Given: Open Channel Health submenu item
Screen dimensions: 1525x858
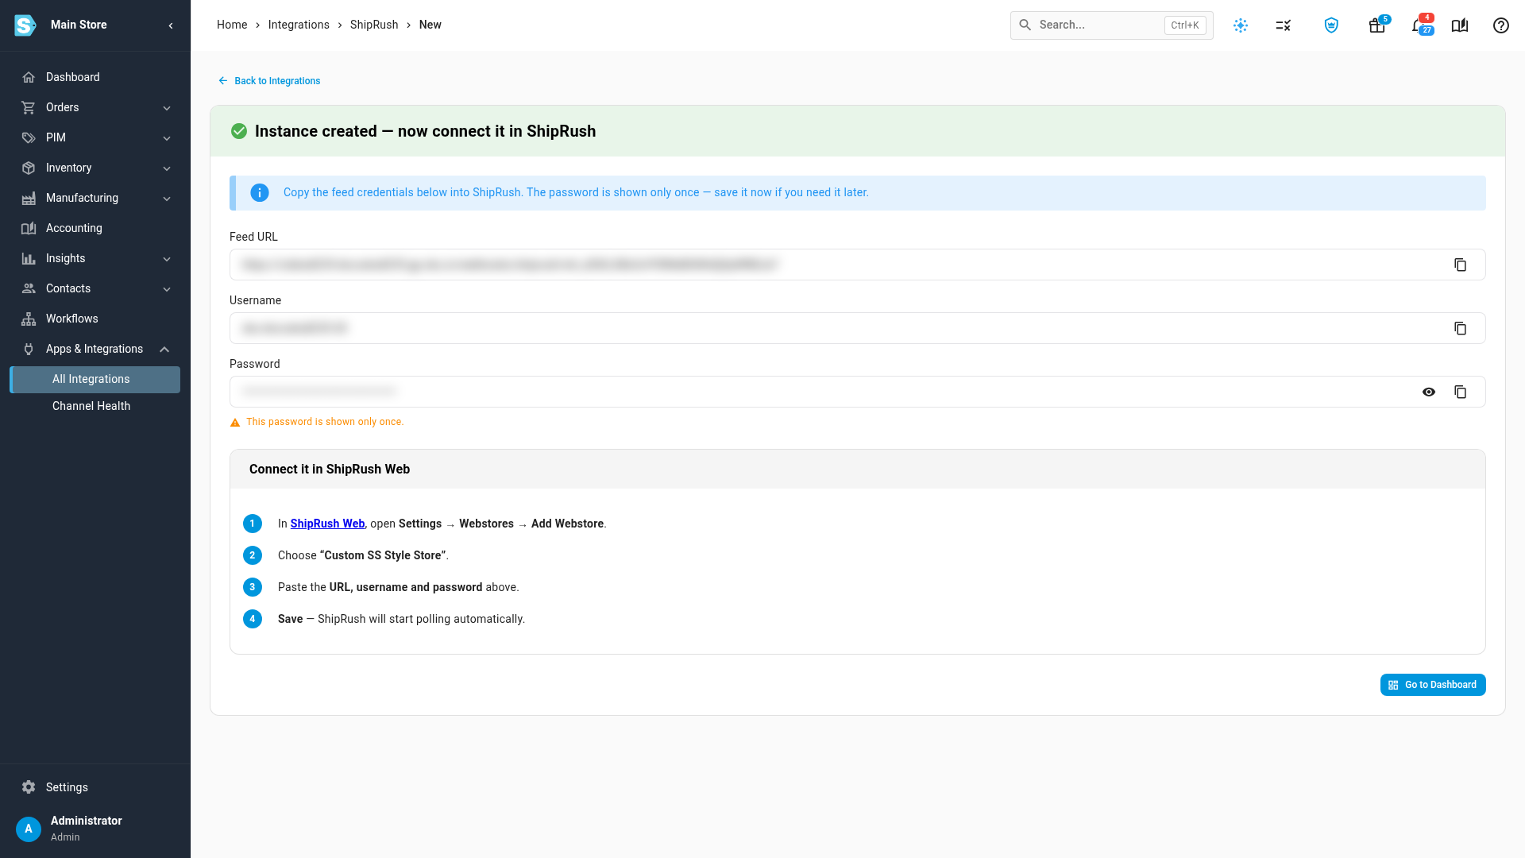Looking at the screenshot, I should pyautogui.click(x=95, y=406).
